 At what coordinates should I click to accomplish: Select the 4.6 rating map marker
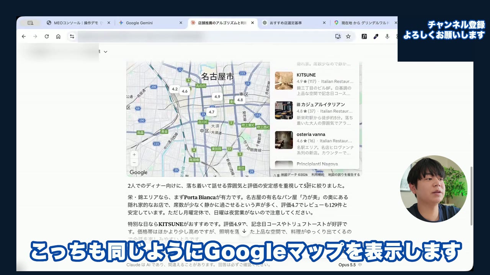(185, 91)
